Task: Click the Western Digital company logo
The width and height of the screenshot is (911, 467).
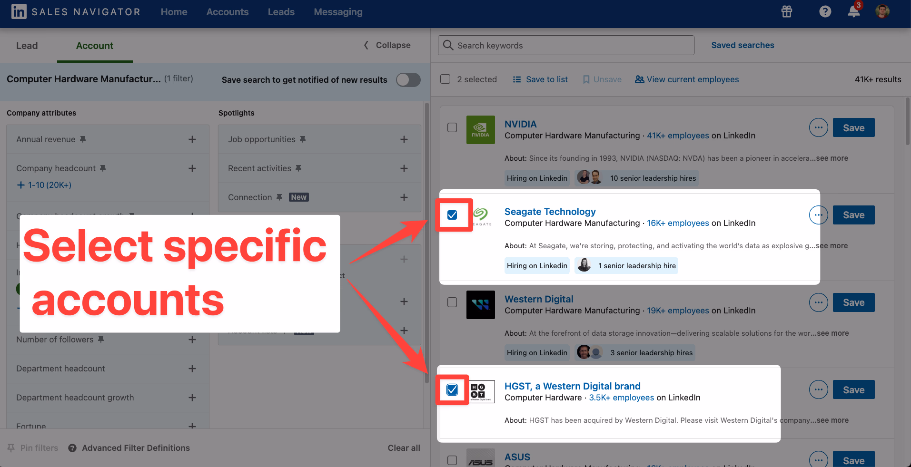Action: (481, 304)
